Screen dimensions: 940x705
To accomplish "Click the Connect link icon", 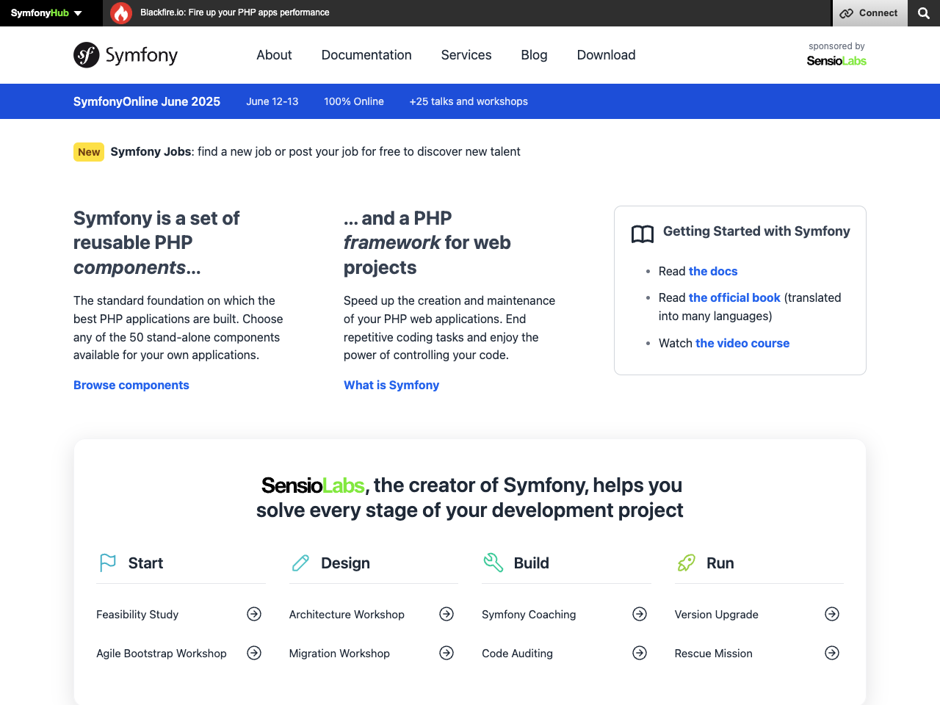I will 847,13.
